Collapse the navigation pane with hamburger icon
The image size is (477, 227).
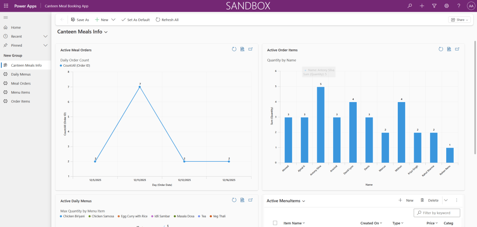point(6,17)
